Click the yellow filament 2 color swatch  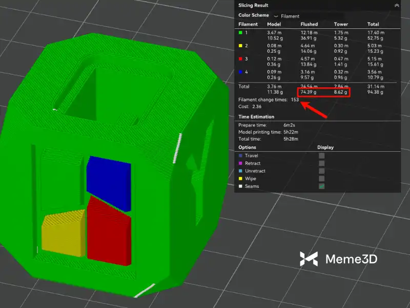tap(241, 46)
